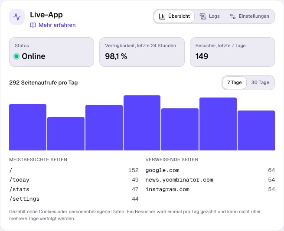Click the 44 count for /settings
The height and width of the screenshot is (231, 284).
[x=135, y=199]
